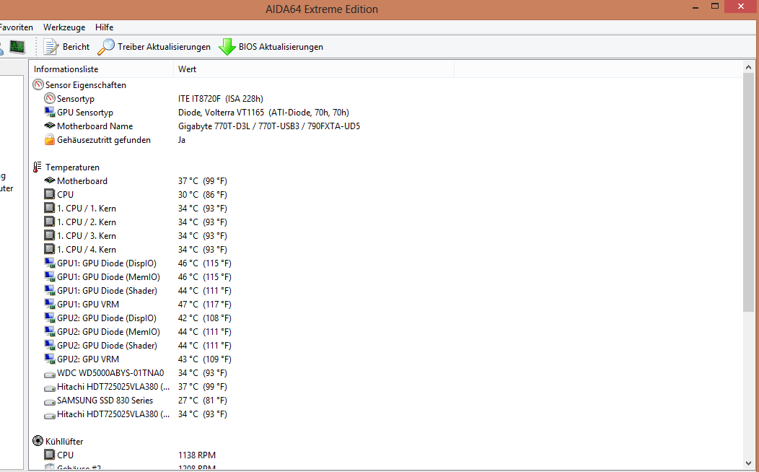Click the 1. CPU / 2. Kern icon
Screen dimensions: 759x472
point(49,222)
